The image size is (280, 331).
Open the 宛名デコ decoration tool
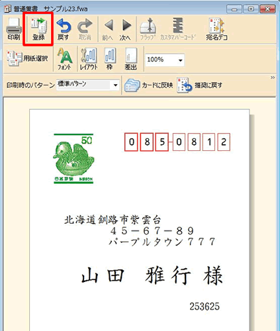pyautogui.click(x=216, y=29)
